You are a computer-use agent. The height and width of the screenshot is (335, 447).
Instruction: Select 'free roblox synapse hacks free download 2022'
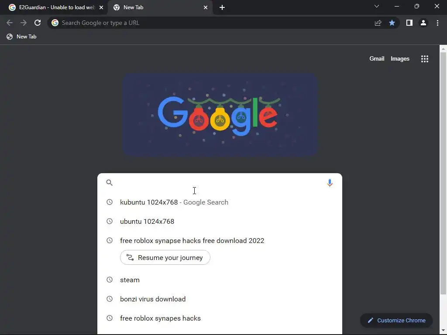(220, 240)
